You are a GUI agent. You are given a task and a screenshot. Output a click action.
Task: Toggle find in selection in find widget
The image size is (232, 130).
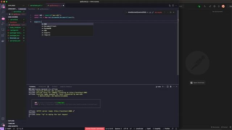tap(171, 12)
